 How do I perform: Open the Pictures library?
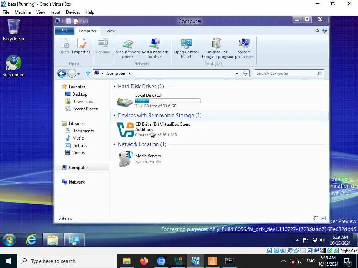(x=79, y=145)
